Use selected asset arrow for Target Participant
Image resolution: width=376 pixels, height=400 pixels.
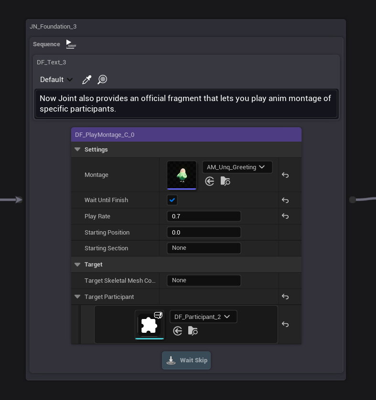tap(178, 331)
